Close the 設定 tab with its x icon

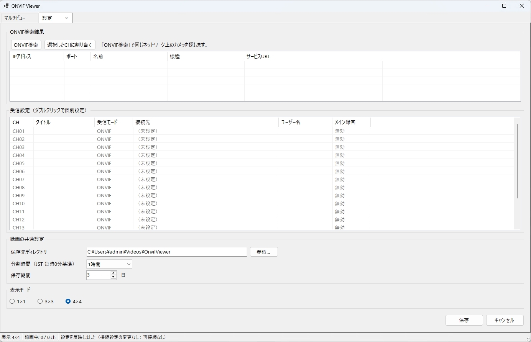(66, 18)
